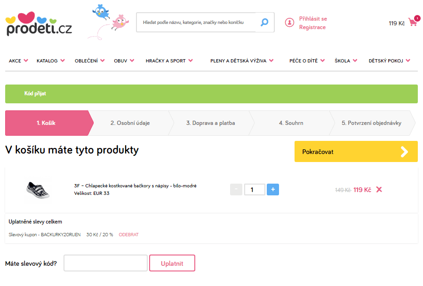Open the HRAČKY A SPORT menu item
Screen dimensions: 423x286
(166, 61)
